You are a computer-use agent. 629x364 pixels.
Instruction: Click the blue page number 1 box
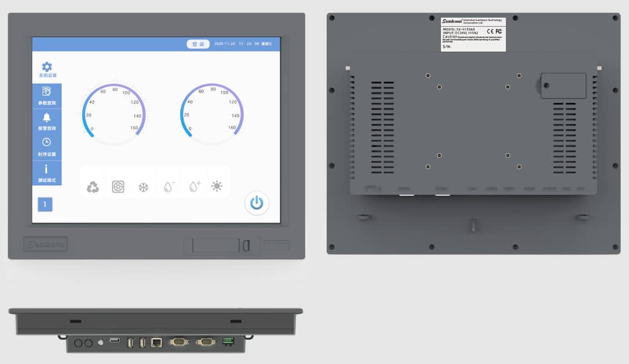click(45, 204)
